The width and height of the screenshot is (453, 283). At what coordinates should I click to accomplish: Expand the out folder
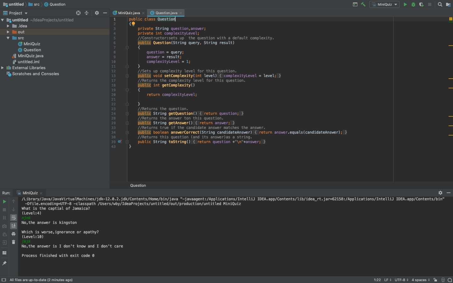[x=8, y=32]
